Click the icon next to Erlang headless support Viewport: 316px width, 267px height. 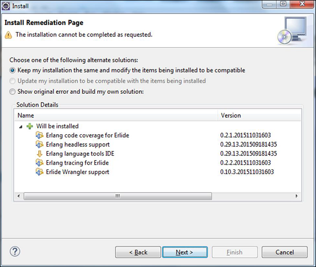pyautogui.click(x=39, y=144)
